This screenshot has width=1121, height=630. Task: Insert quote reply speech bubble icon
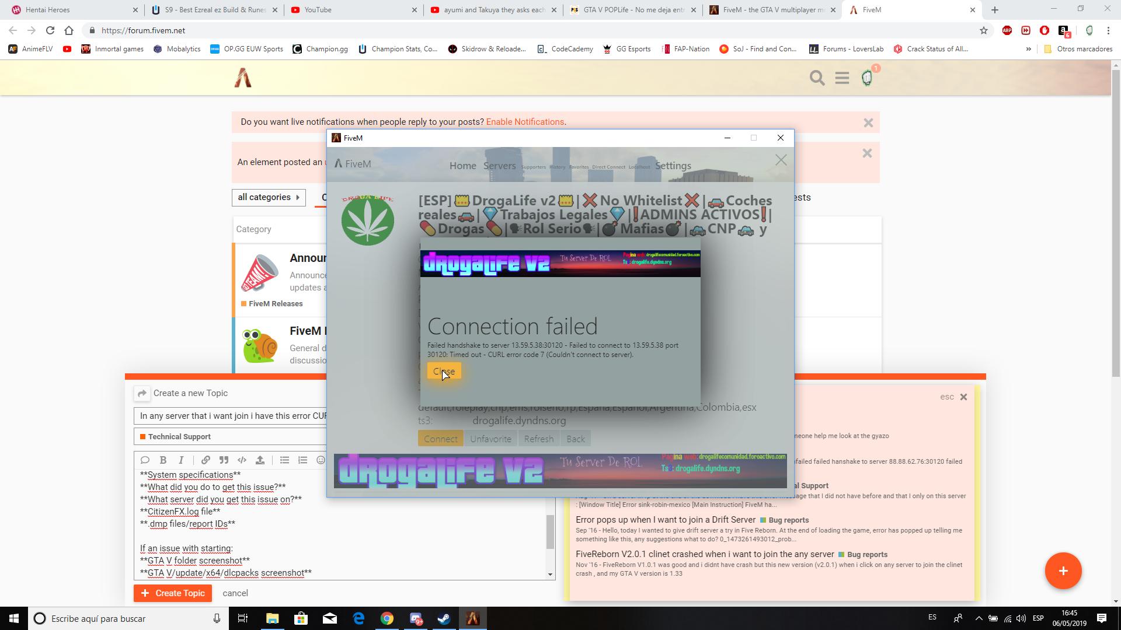(x=145, y=460)
